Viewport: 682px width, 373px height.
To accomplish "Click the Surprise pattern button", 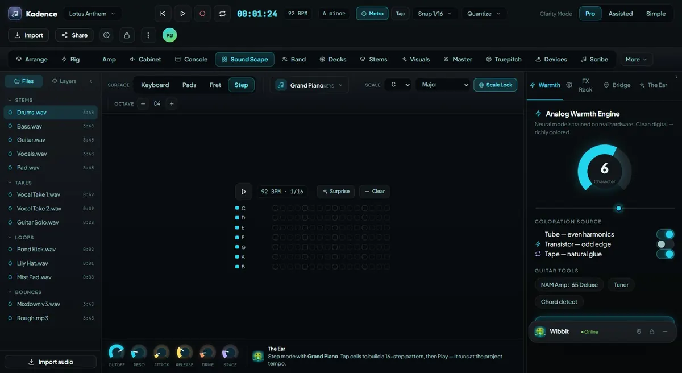I will coord(336,192).
